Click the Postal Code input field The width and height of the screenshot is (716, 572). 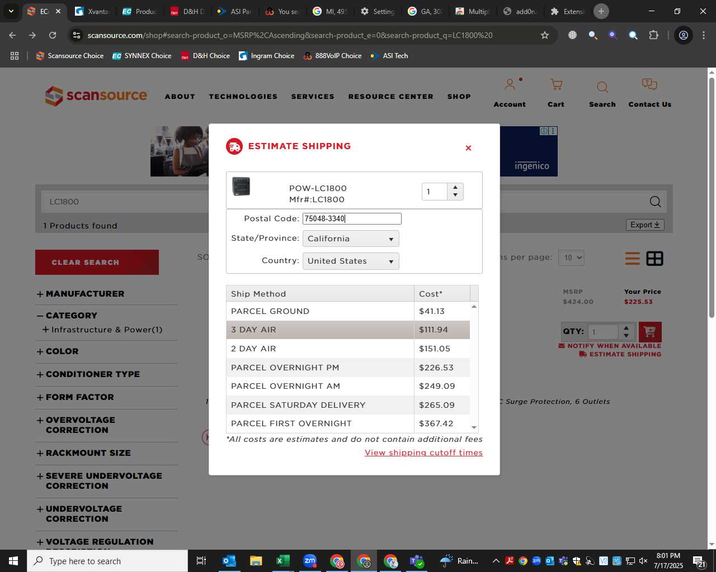point(352,218)
